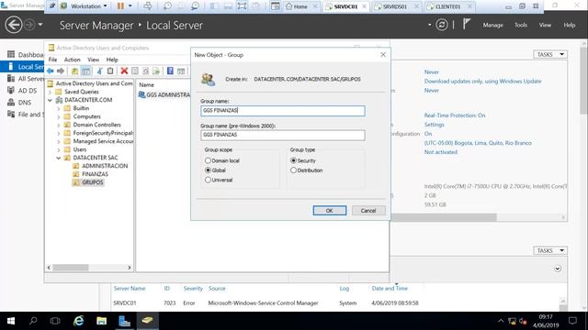Open File Explorer from the taskbar

point(101,321)
